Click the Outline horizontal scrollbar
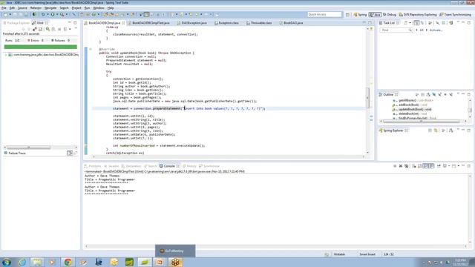Screen dimensions: 475x267 [x=421, y=121]
